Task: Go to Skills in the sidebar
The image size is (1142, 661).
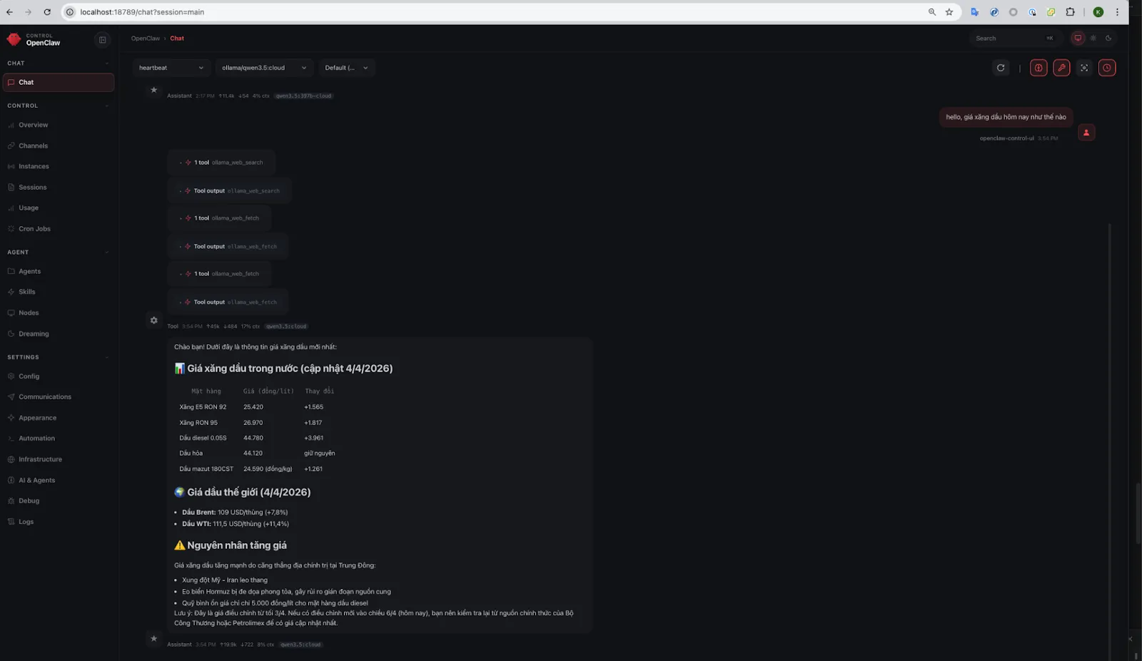Action: pos(27,292)
